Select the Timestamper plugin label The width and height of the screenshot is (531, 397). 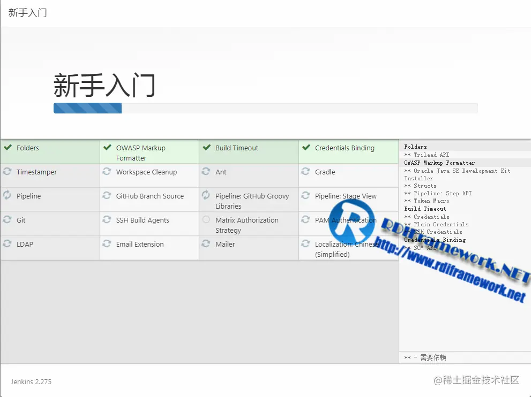tap(36, 172)
